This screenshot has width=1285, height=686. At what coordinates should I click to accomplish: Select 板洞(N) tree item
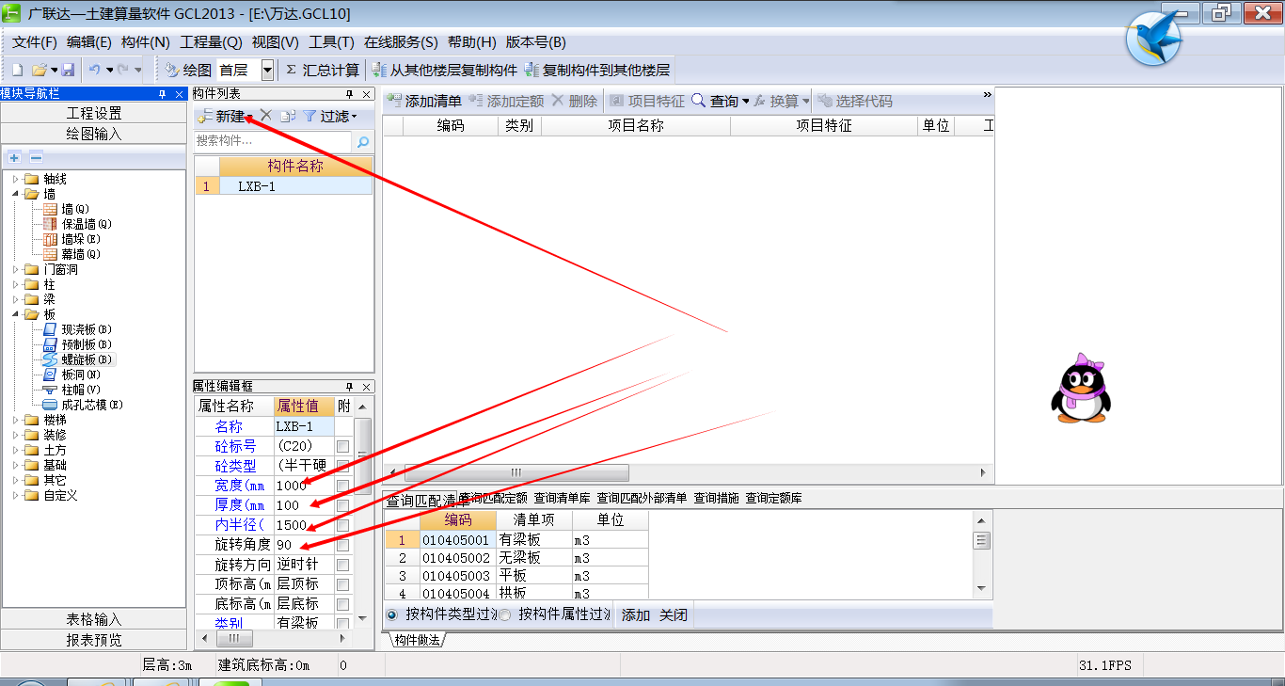pyautogui.click(x=71, y=375)
